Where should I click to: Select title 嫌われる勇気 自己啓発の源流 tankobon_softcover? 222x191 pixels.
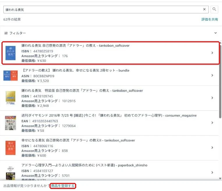click(x=75, y=46)
